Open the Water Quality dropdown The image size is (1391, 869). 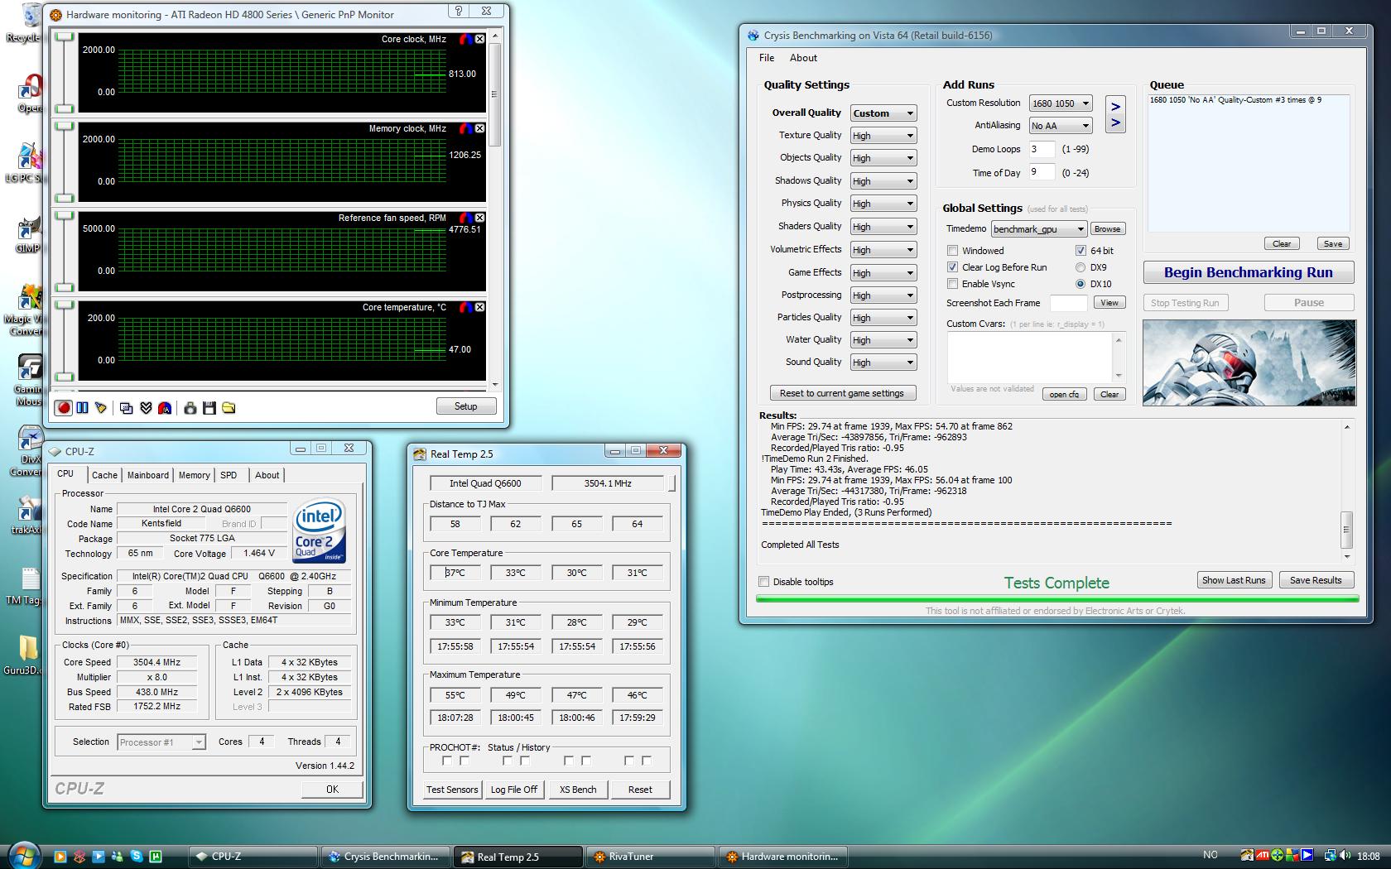883,340
